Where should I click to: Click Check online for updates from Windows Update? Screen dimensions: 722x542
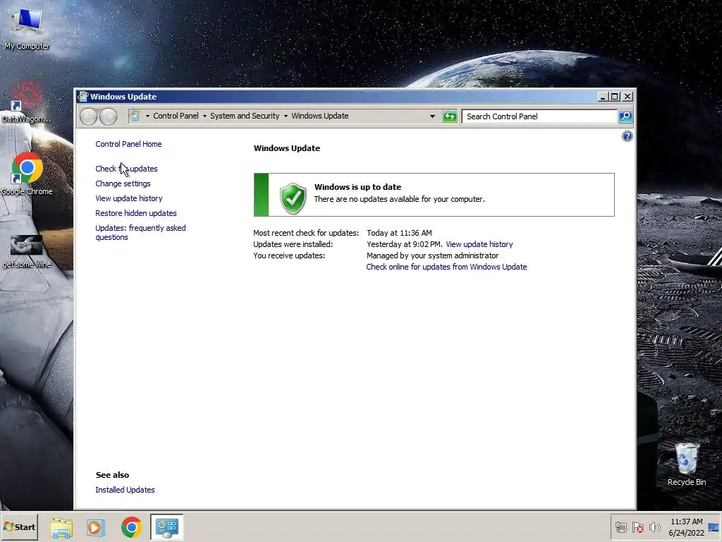pyautogui.click(x=446, y=267)
